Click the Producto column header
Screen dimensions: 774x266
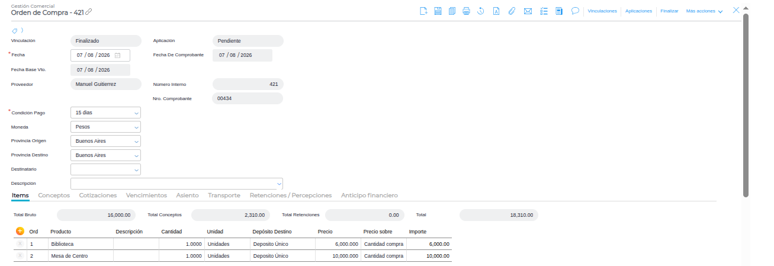pos(60,232)
